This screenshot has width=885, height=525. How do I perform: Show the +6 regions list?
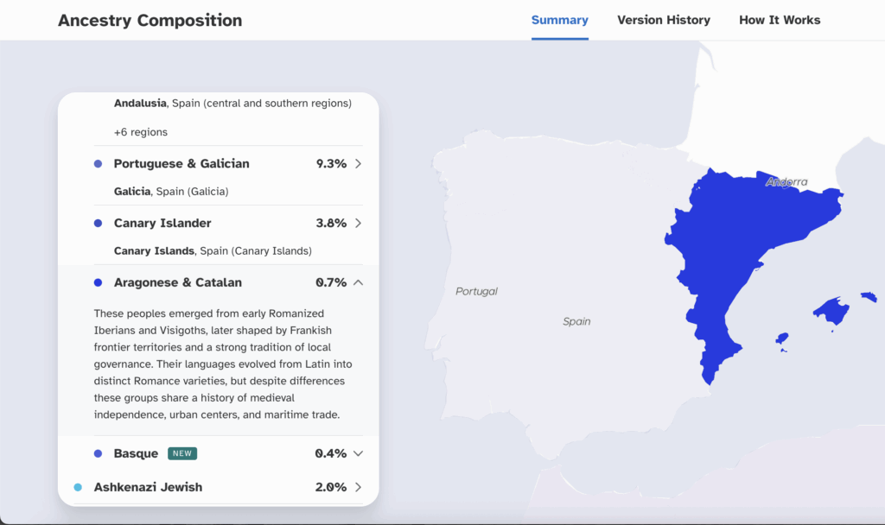(141, 132)
